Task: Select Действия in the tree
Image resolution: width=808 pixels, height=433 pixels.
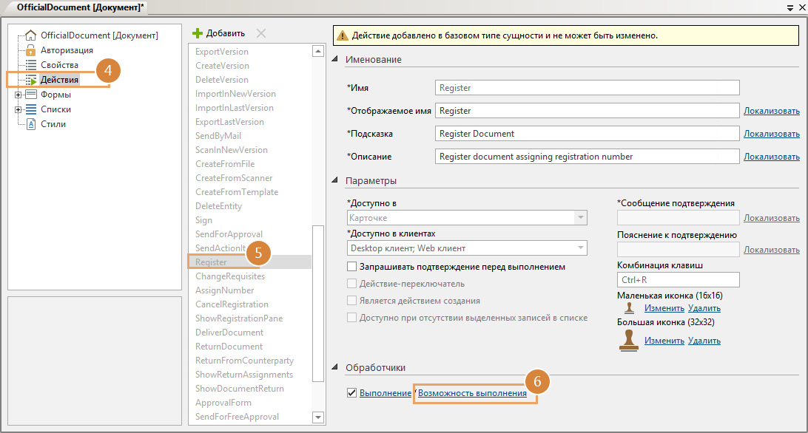Action: tap(59, 80)
